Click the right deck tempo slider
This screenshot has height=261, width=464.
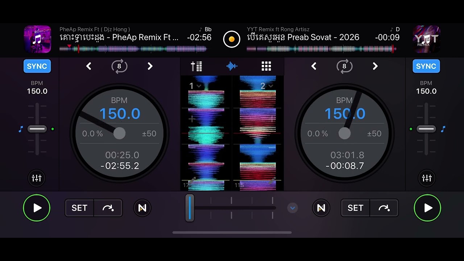(x=426, y=129)
